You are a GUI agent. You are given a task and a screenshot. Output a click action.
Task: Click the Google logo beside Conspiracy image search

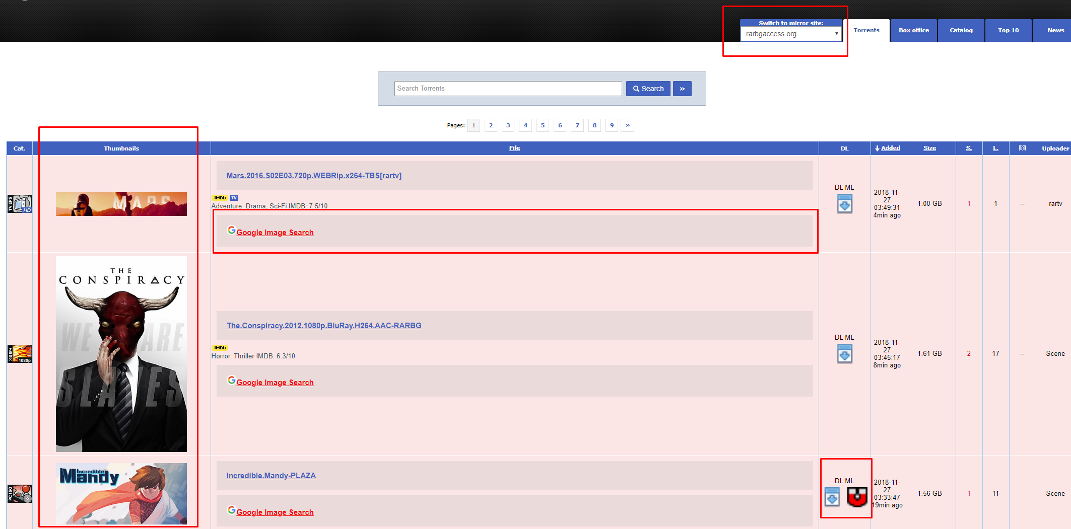point(231,380)
